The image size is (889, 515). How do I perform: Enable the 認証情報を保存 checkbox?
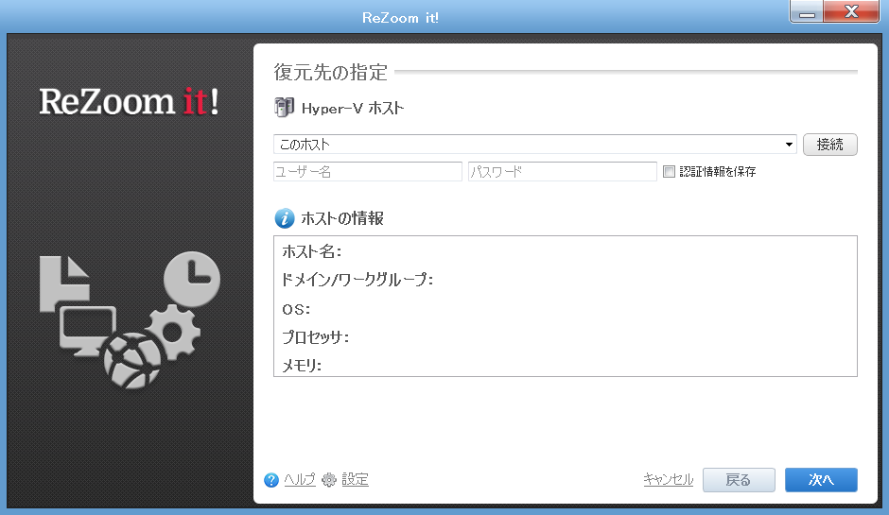669,172
